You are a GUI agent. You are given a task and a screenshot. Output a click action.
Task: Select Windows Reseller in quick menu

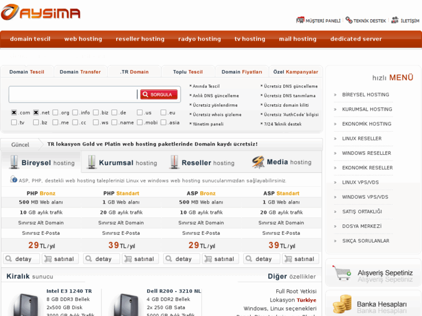pos(366,153)
